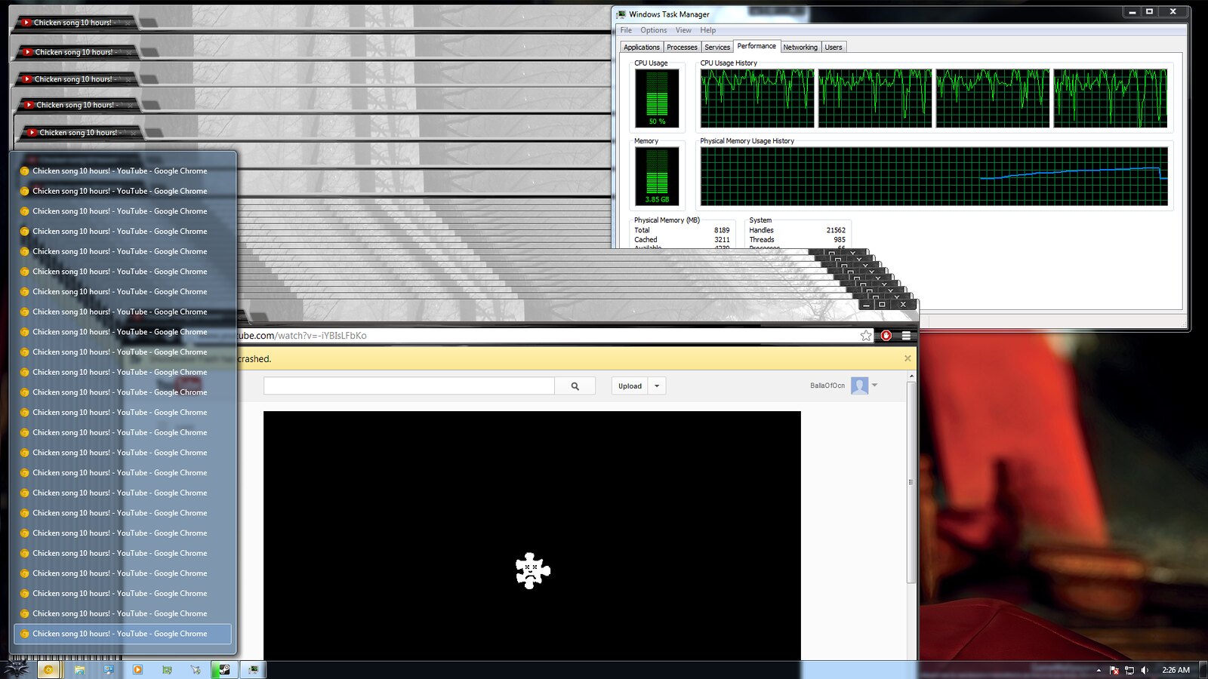Image resolution: width=1208 pixels, height=679 pixels.
Task: Open Windows Media Player taskbar icon
Action: point(137,669)
